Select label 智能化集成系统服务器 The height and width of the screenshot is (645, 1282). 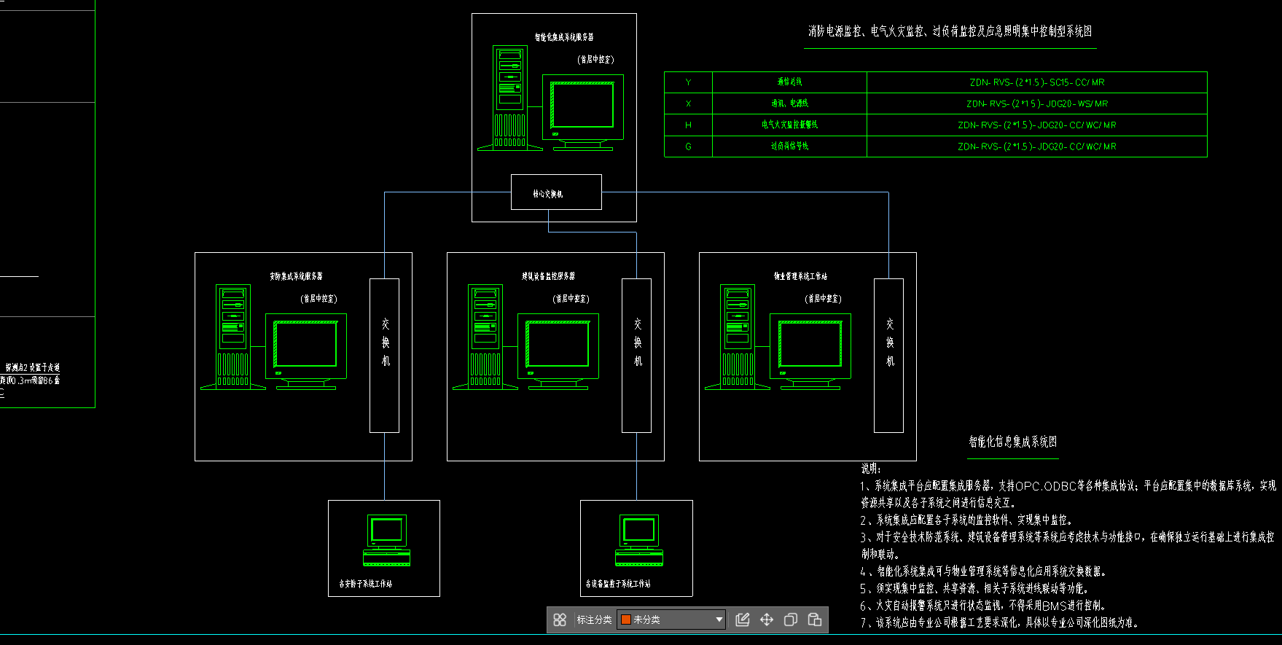point(563,36)
